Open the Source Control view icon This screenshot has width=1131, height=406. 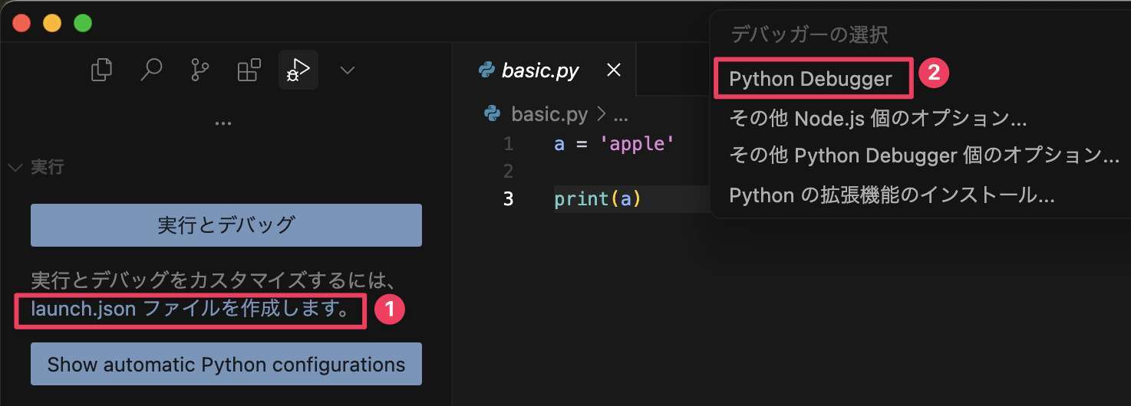(x=199, y=70)
